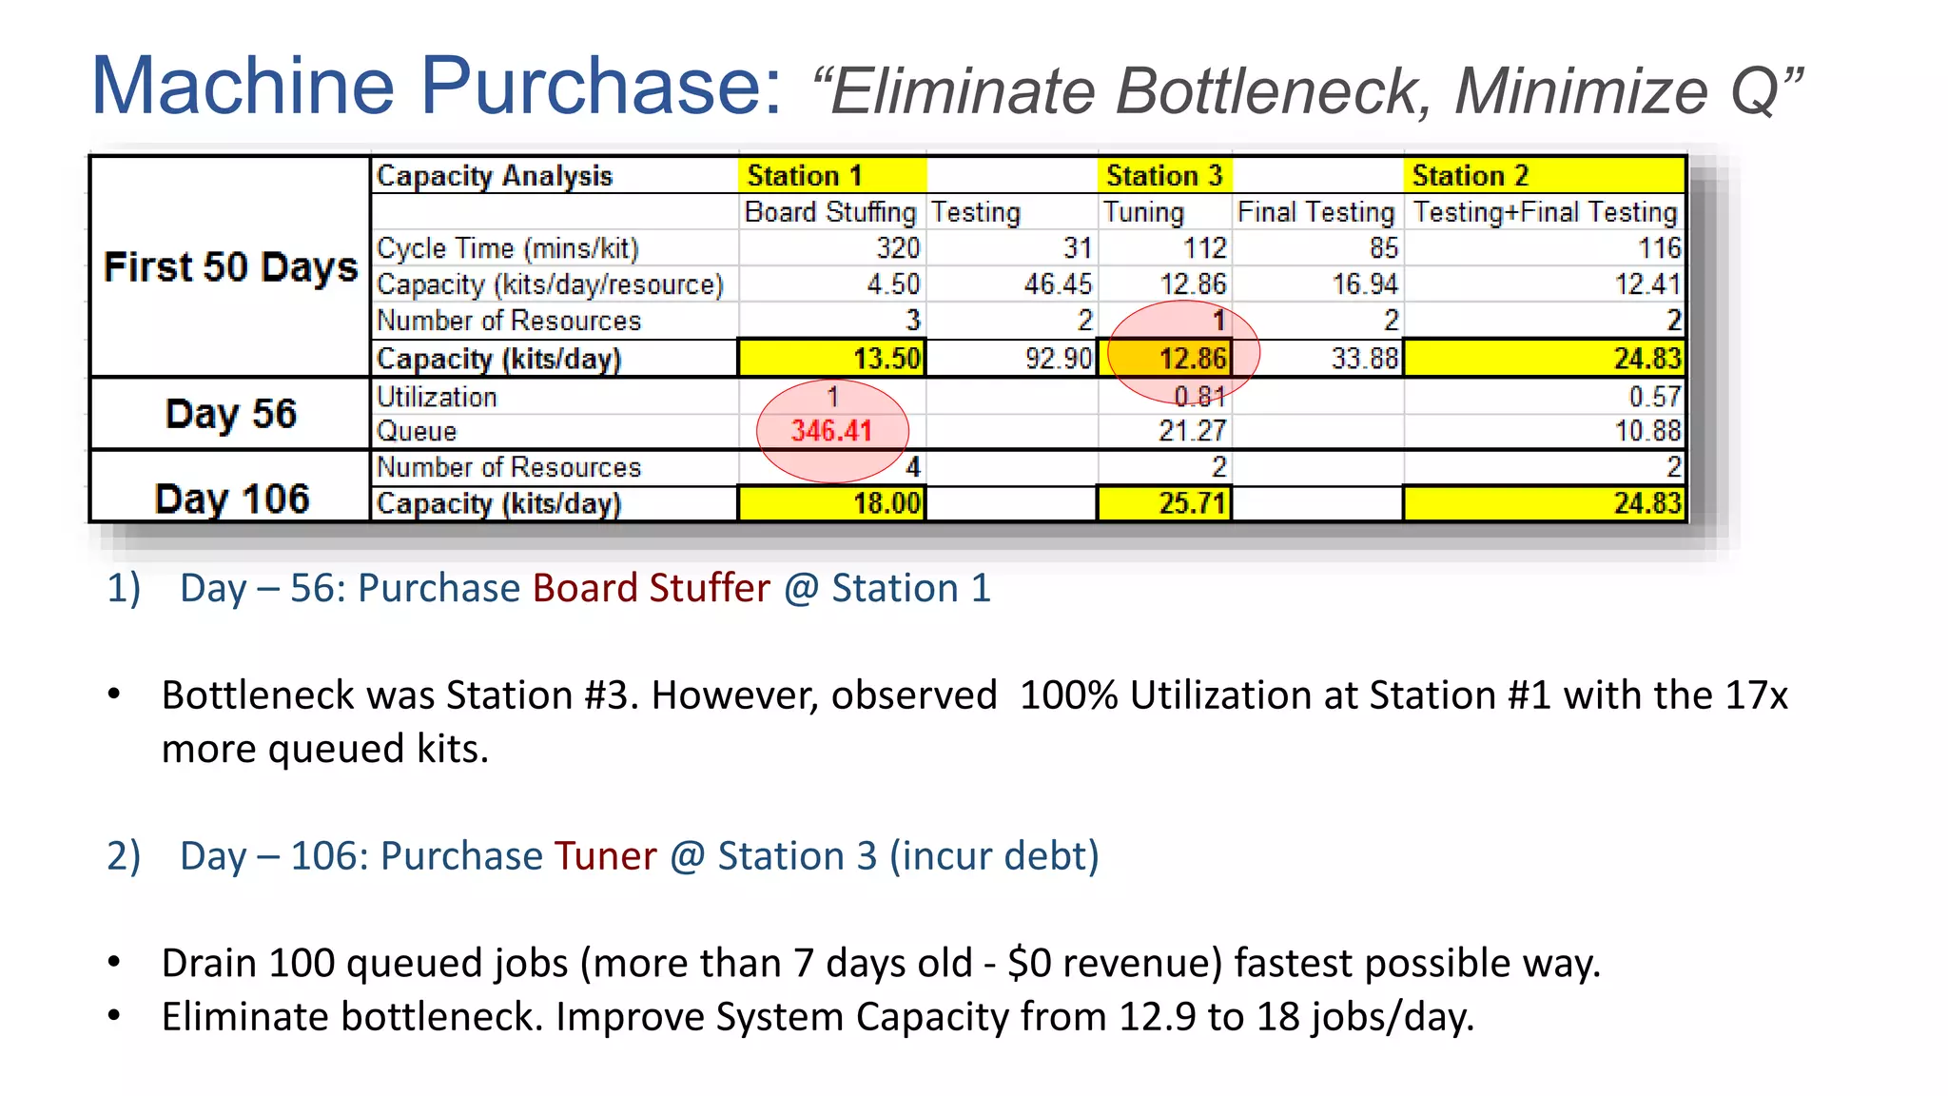Click the 'Machine Purchase:' slide title
Screen dimensions: 1948x1096
[436, 86]
